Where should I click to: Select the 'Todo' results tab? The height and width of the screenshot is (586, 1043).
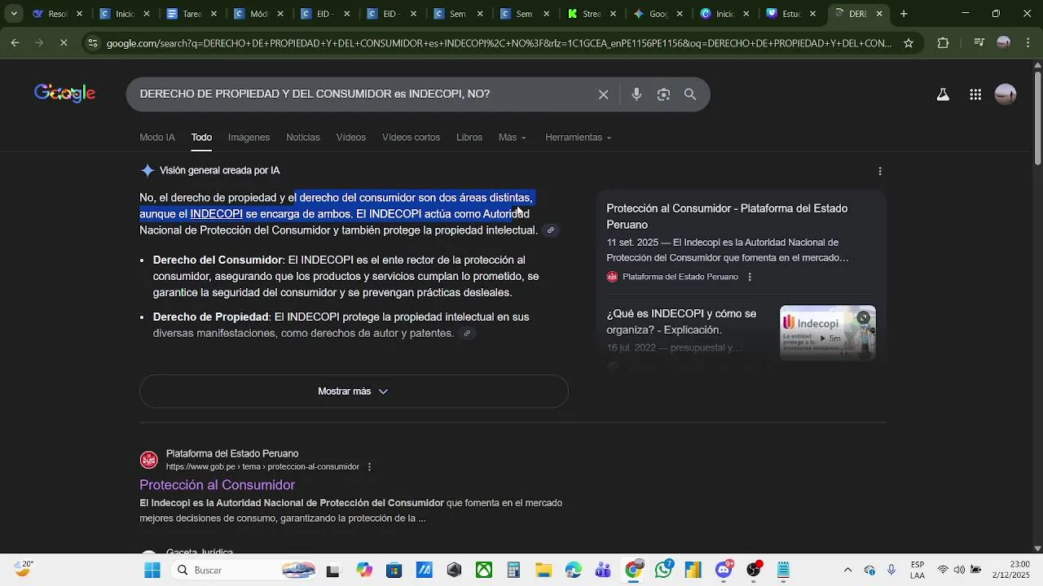pos(201,138)
